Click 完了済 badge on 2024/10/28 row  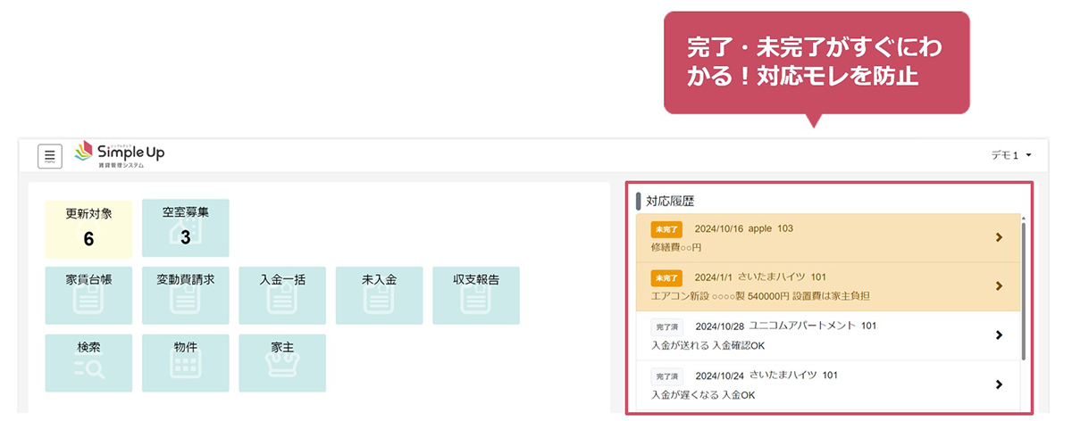click(666, 327)
